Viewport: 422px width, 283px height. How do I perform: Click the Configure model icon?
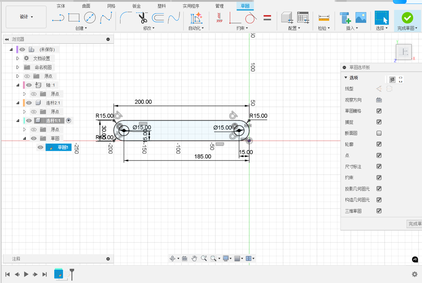pos(287,18)
